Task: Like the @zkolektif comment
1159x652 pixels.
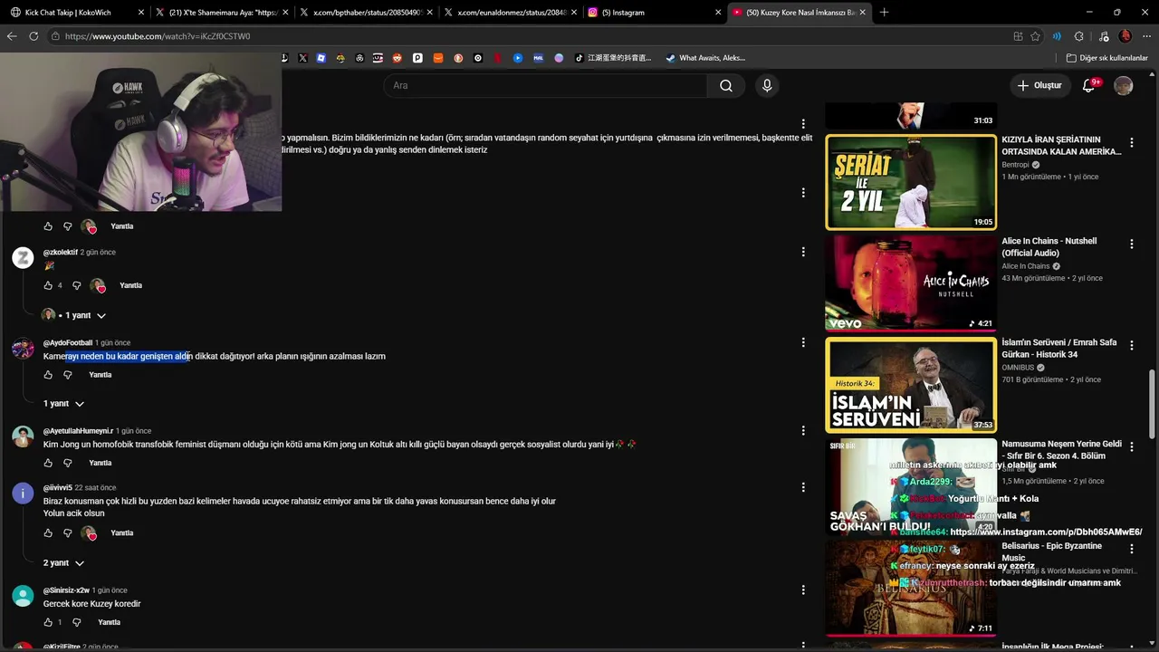Action: 48,285
